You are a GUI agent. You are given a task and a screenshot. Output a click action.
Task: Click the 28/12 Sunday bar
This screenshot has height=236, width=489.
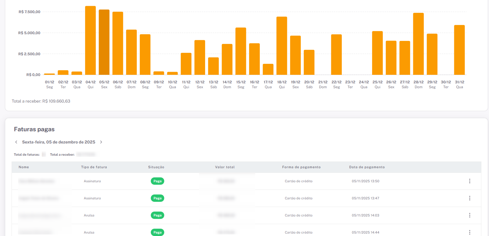click(418, 44)
